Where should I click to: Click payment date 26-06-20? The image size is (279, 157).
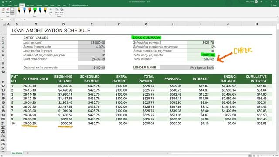click(x=30, y=123)
